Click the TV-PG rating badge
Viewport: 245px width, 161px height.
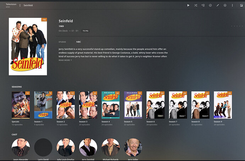pos(86,31)
